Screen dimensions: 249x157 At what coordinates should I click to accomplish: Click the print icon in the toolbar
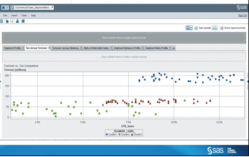click(17, 21)
